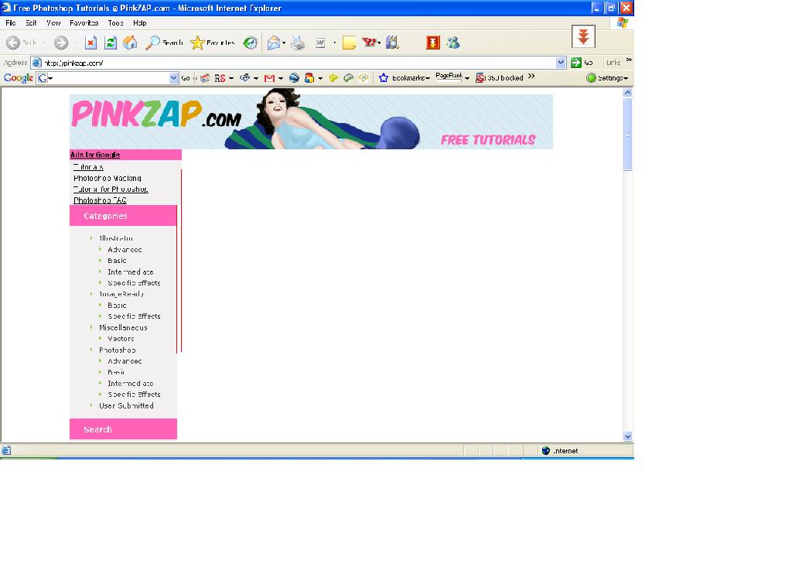Open the Search pane
This screenshot has width=792, height=574.
point(164,43)
